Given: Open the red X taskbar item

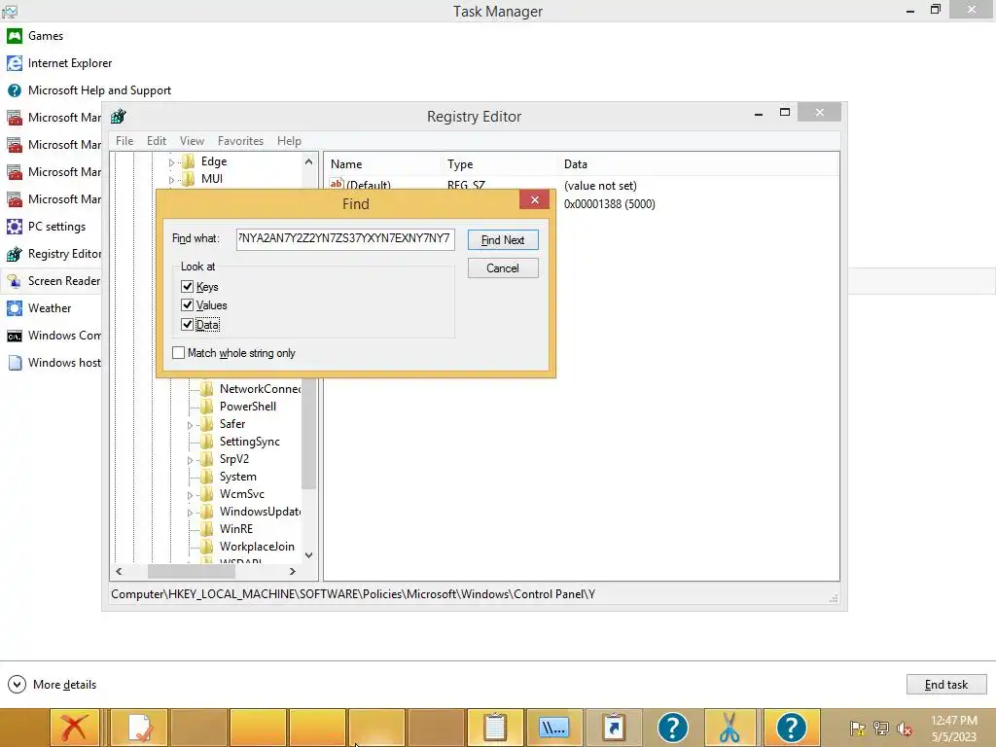Looking at the screenshot, I should point(75,728).
